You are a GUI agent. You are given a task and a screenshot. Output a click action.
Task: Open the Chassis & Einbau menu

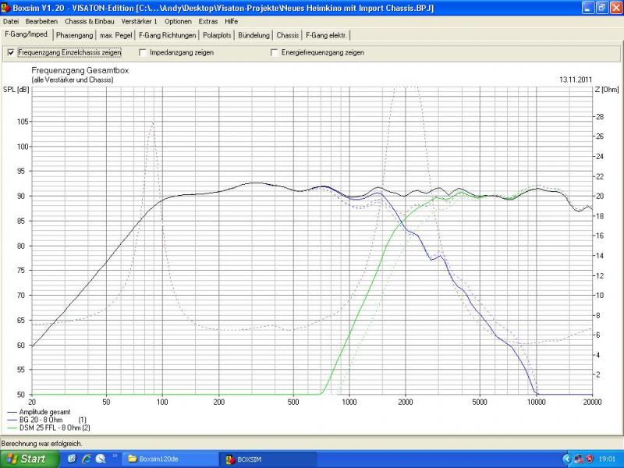pyautogui.click(x=89, y=22)
